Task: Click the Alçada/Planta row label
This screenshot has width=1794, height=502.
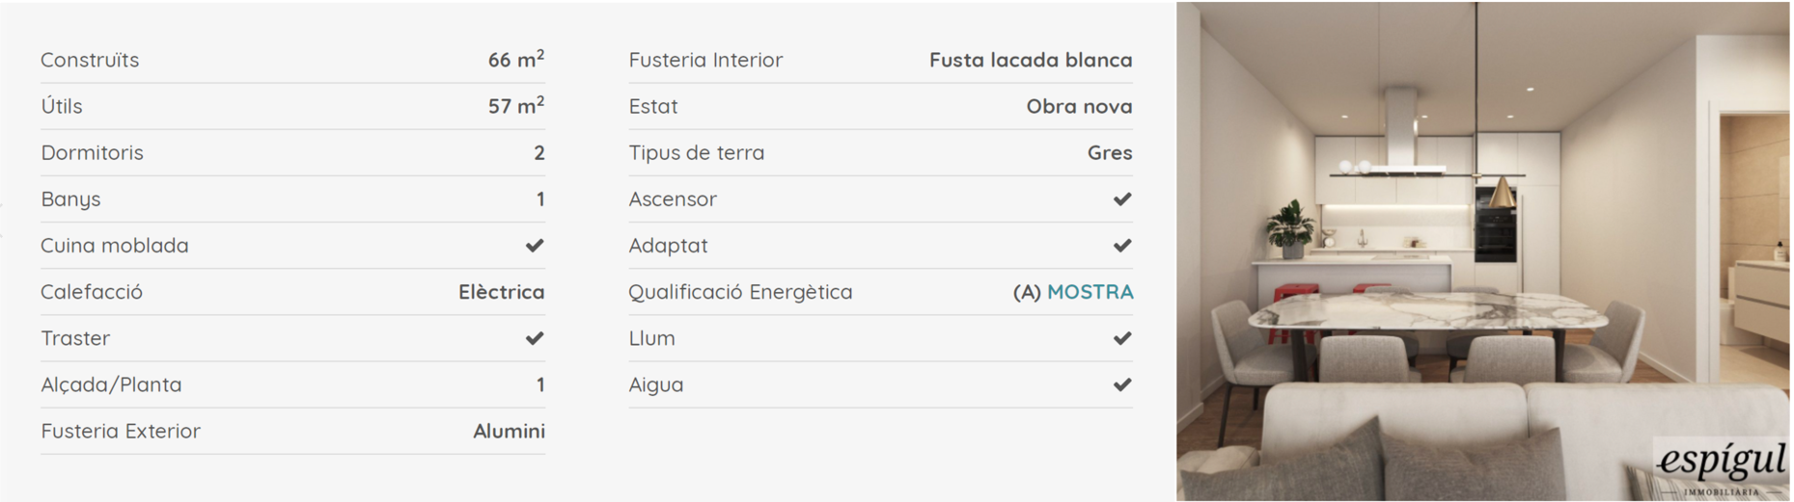Action: click(111, 384)
